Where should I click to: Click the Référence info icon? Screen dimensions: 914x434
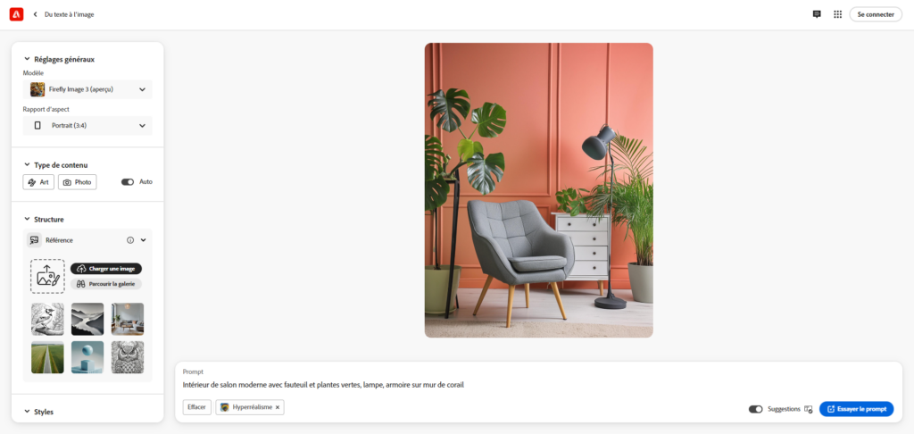point(130,239)
